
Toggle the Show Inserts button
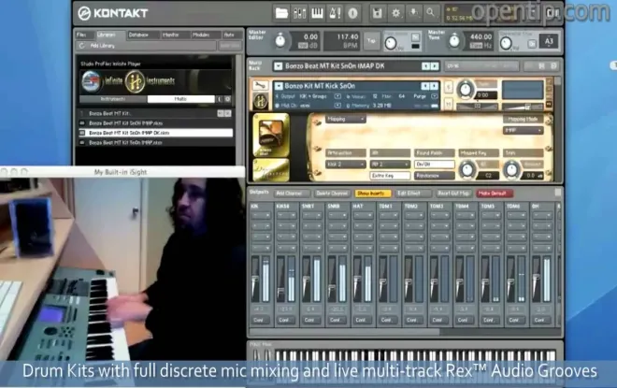tap(372, 194)
